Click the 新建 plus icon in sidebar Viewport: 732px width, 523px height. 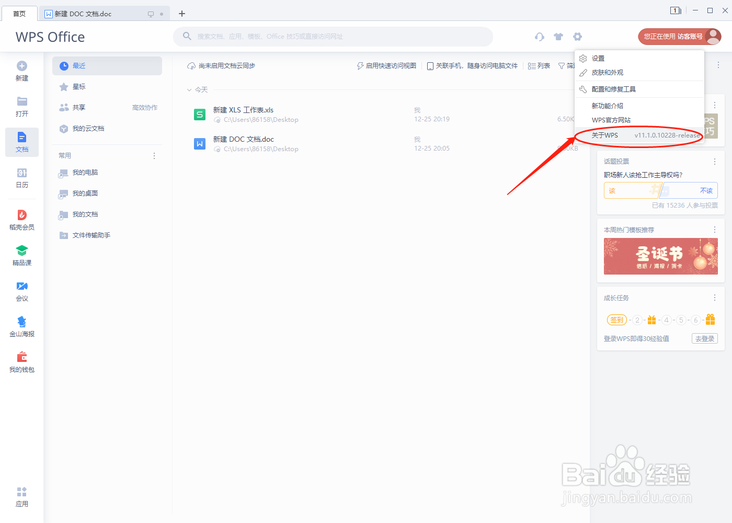point(22,66)
